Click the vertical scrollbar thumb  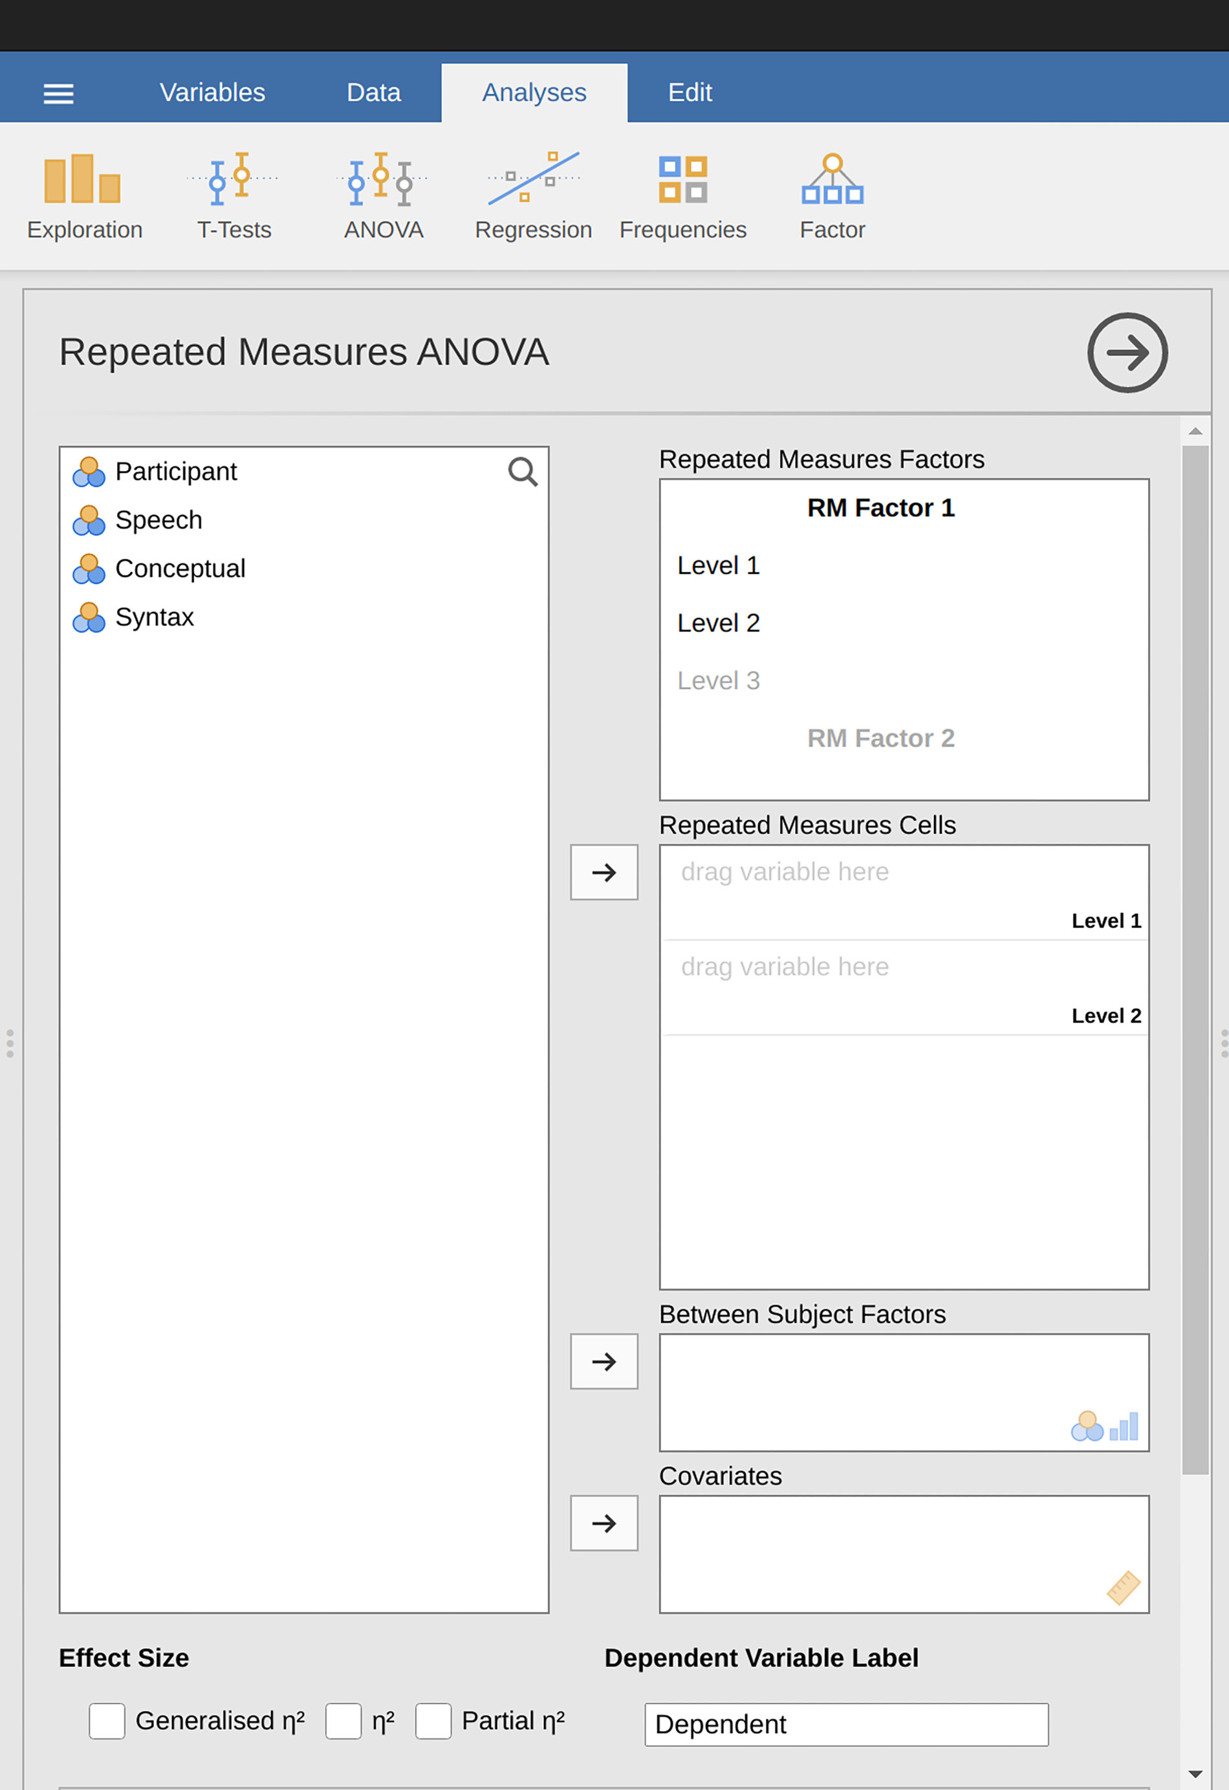click(x=1195, y=961)
